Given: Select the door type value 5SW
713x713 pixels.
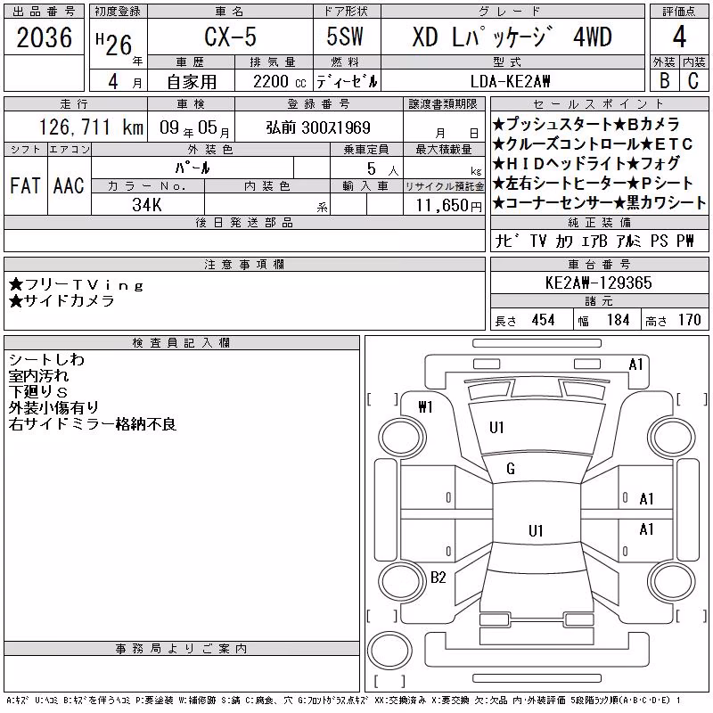Looking at the screenshot, I should tap(345, 37).
